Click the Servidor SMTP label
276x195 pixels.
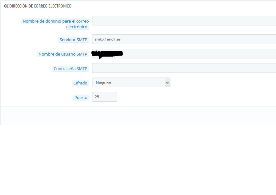tap(73, 40)
